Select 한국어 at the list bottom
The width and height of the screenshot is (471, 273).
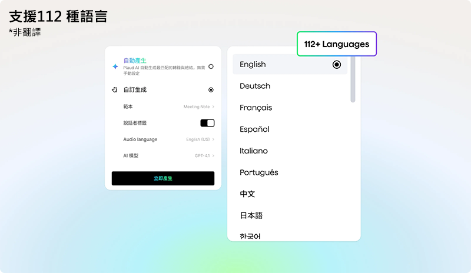[250, 236]
